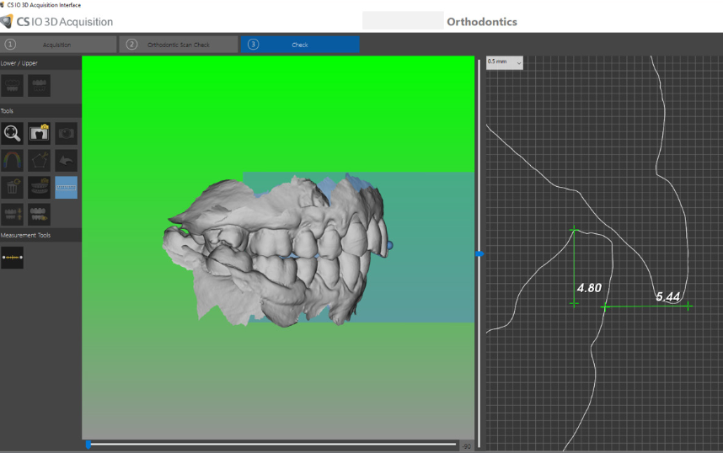Go to the Acquisition step tab
Screen dimensions: 723x453
click(x=58, y=45)
